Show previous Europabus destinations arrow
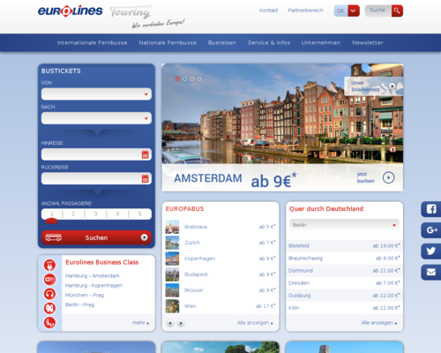Viewport: 441px width, 353px height. pyautogui.click(x=170, y=323)
